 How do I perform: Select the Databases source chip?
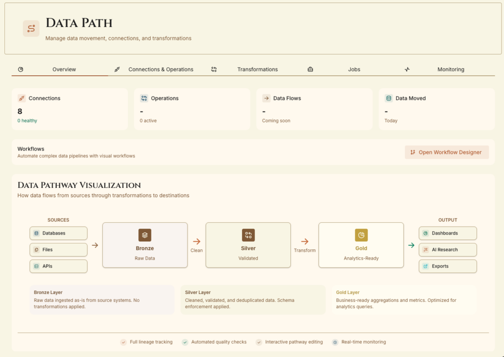coord(58,233)
